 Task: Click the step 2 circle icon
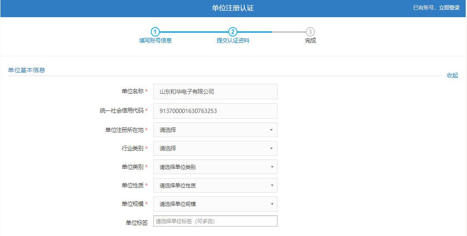pyautogui.click(x=233, y=32)
